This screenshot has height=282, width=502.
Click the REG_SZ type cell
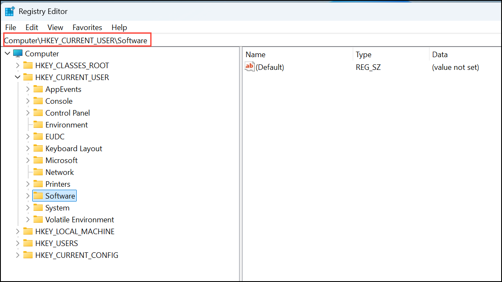[x=368, y=67]
